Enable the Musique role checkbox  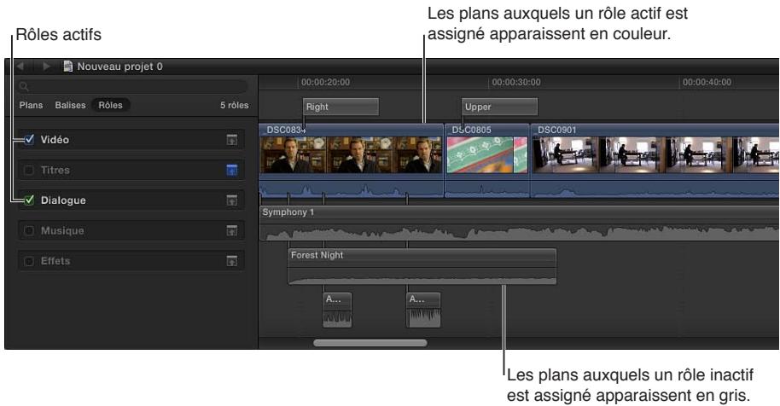(29, 230)
